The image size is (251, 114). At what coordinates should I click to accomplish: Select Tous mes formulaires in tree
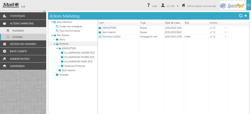[70, 31]
